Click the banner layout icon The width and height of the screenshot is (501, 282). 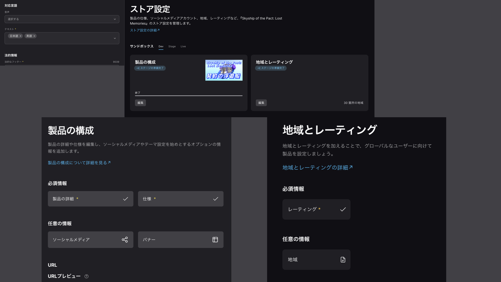[x=215, y=240]
